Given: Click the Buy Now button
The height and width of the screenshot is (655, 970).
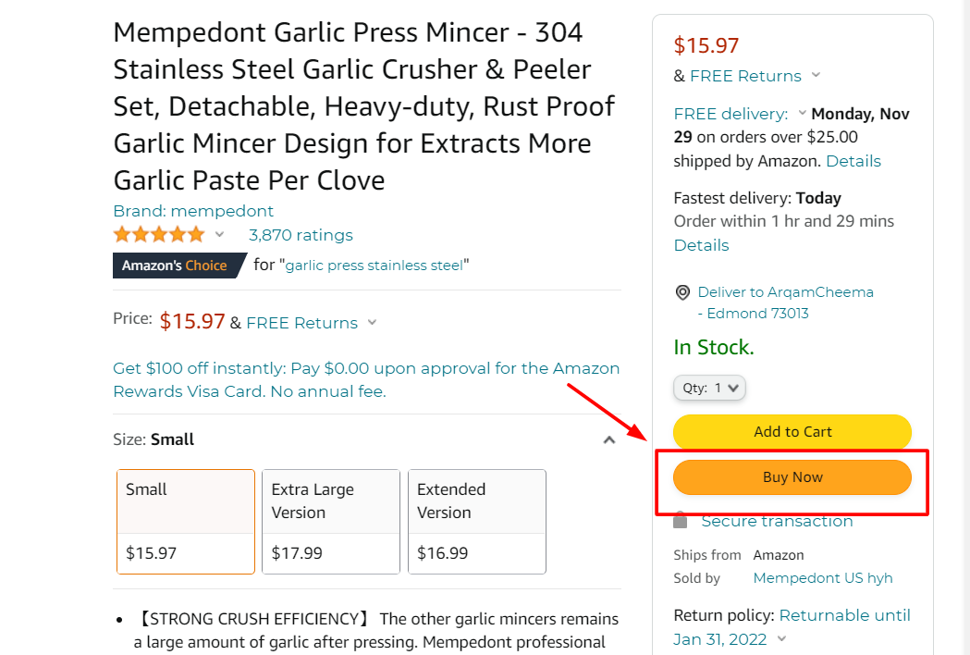Looking at the screenshot, I should (x=792, y=477).
